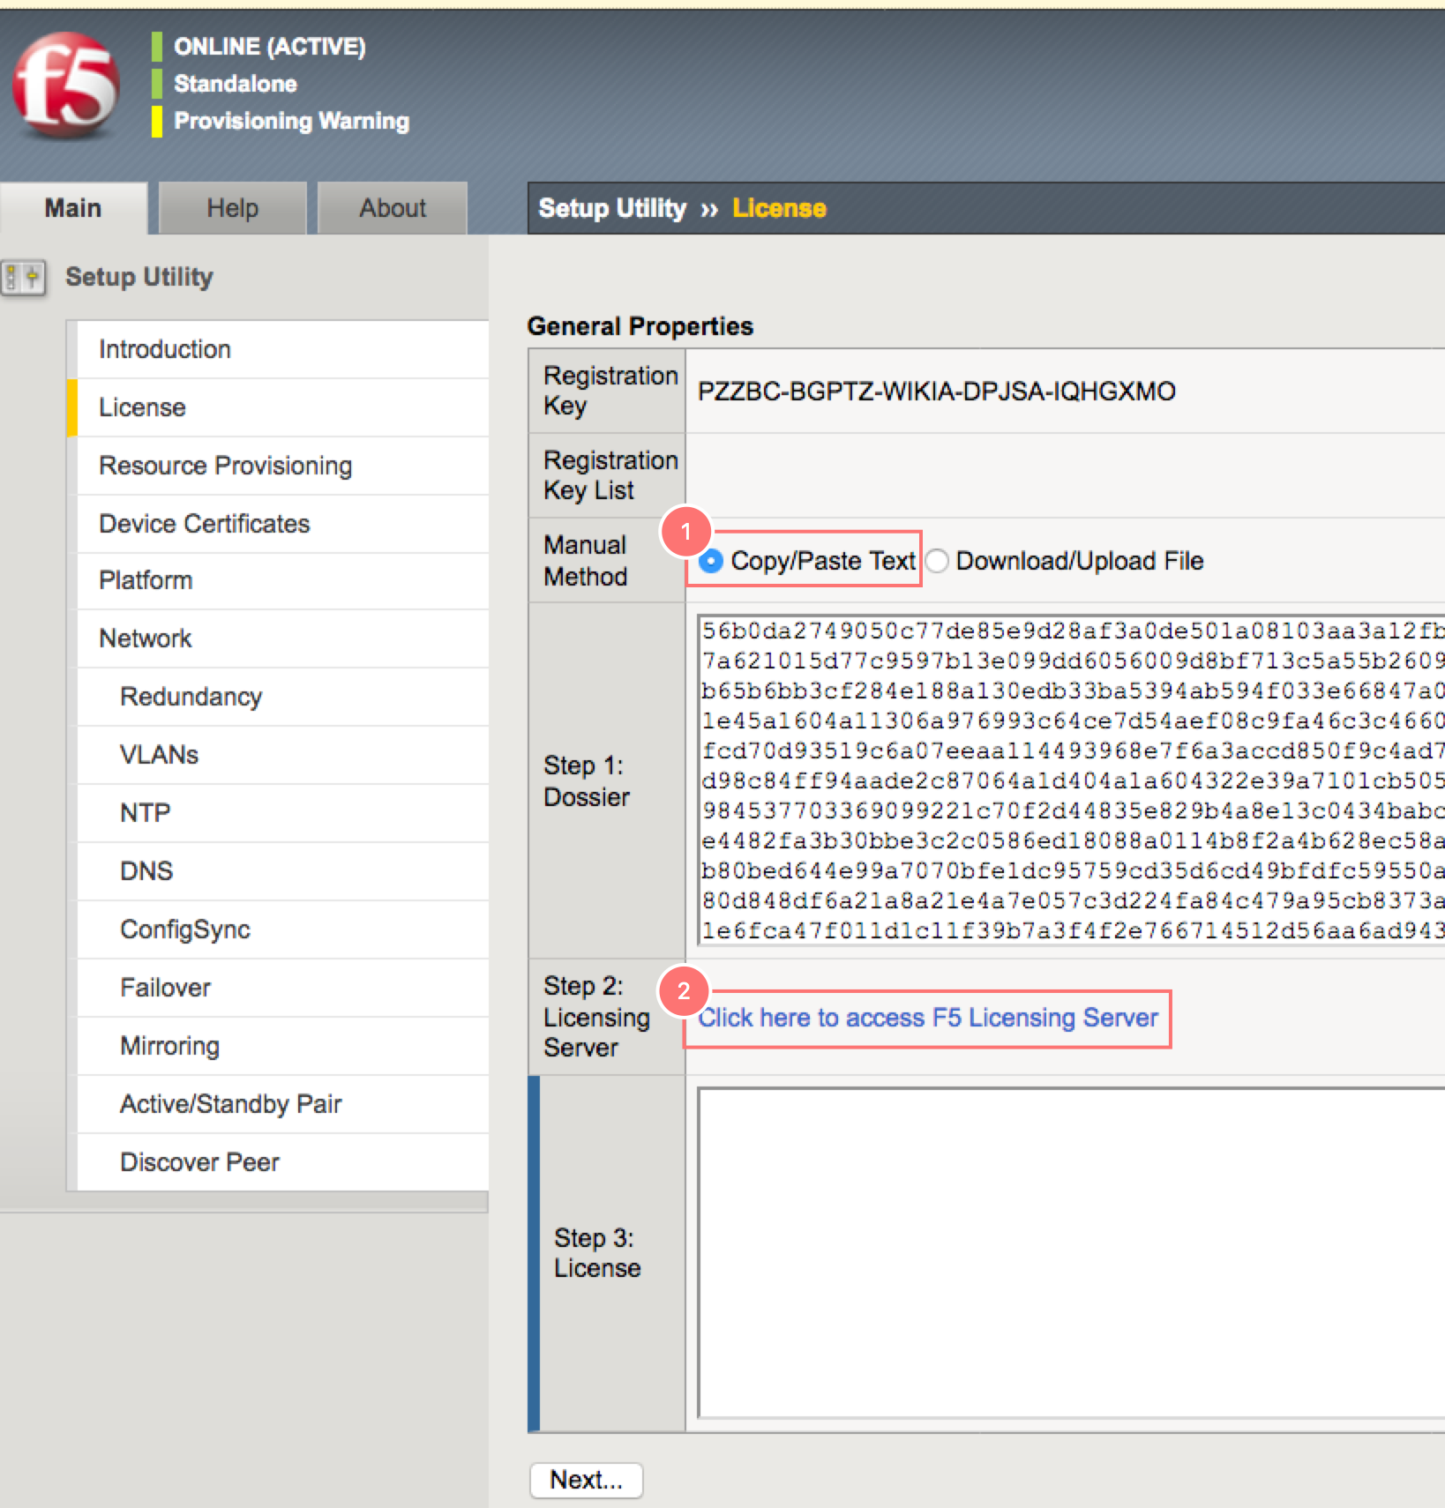Click the Setup Utility sliders icon

pos(23,276)
